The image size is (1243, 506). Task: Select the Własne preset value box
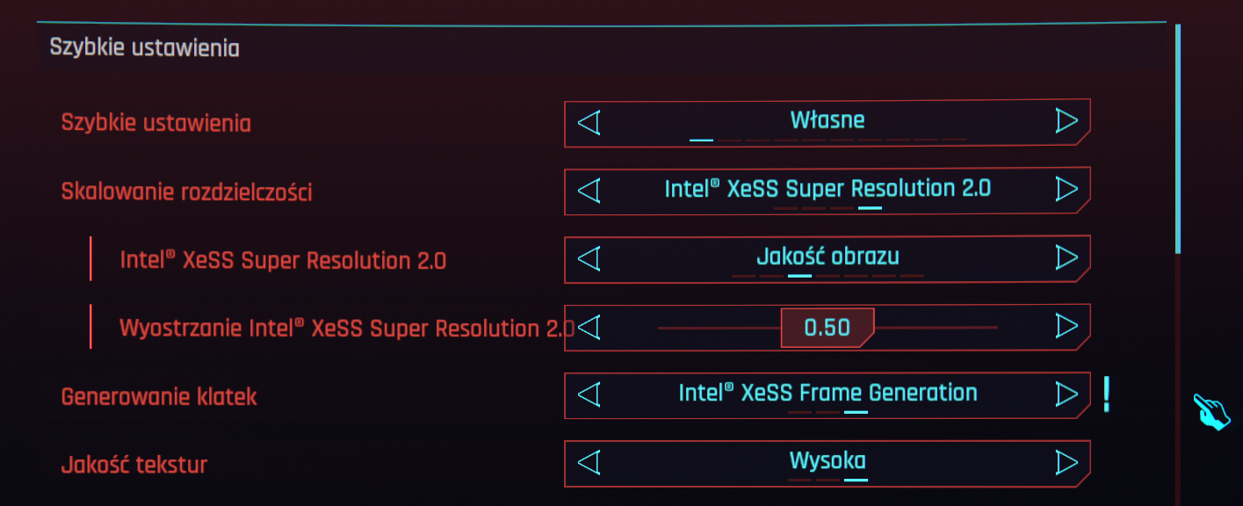(827, 120)
